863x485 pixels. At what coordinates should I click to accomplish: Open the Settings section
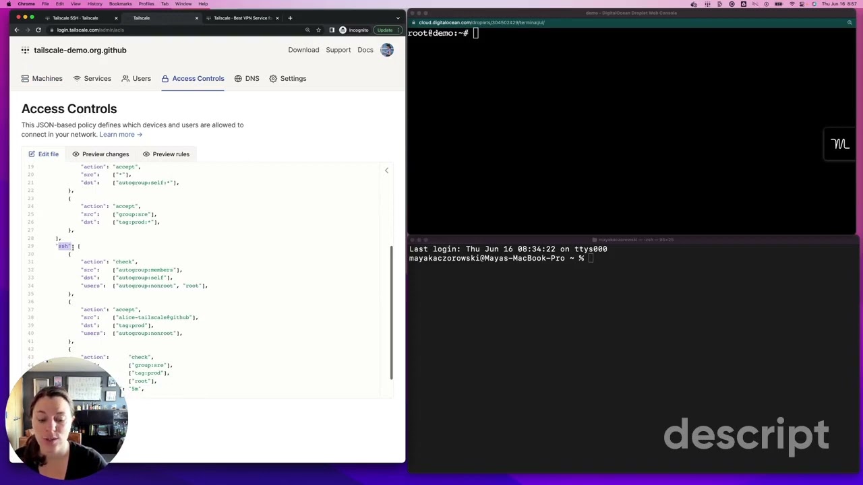click(288, 78)
